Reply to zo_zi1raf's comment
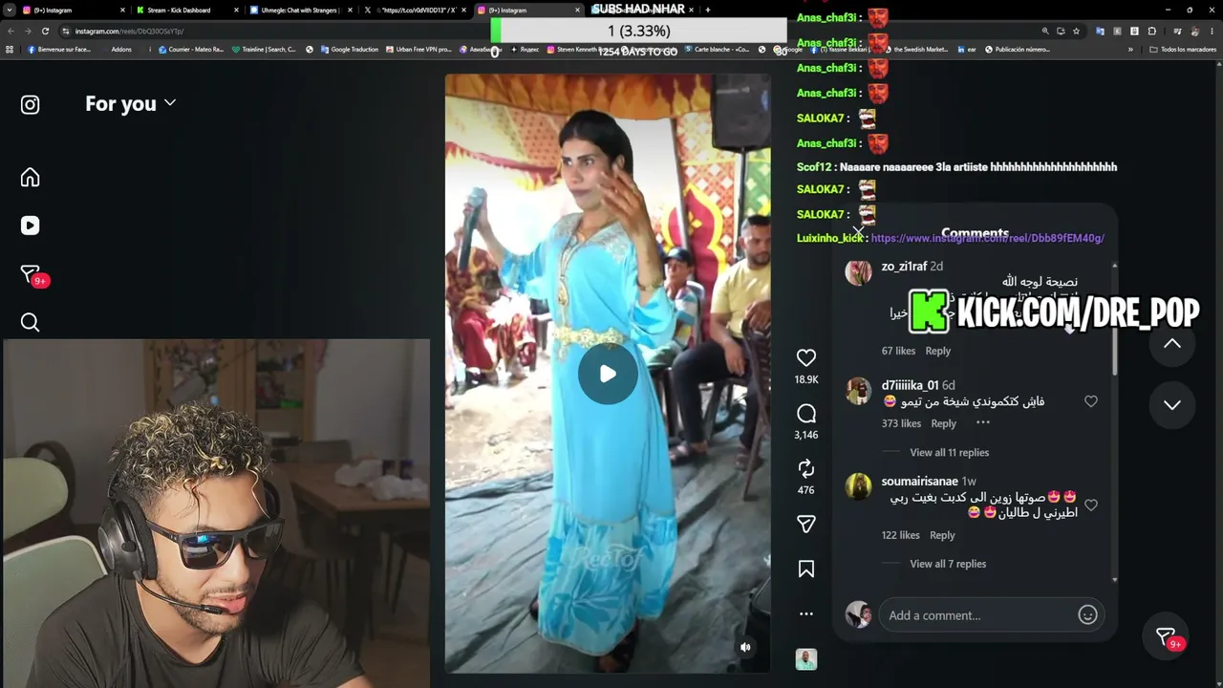The height and width of the screenshot is (688, 1223). point(938,351)
